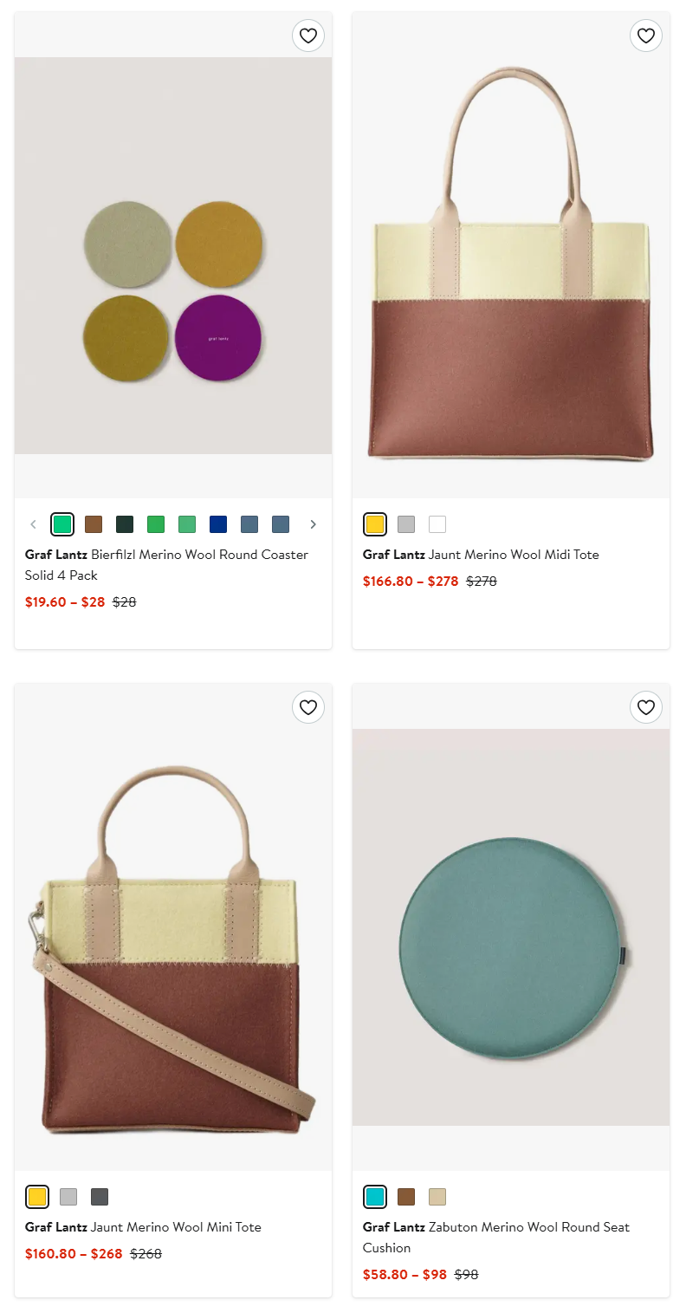
Task: Open the four round coasters product image
Action: coord(173,256)
